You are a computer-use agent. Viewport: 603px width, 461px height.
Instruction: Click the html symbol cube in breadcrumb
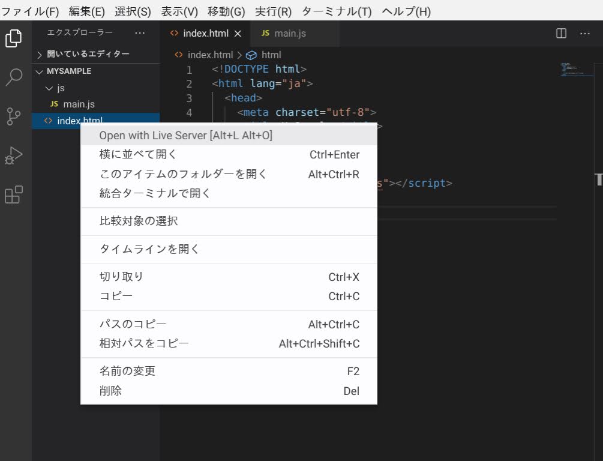251,55
